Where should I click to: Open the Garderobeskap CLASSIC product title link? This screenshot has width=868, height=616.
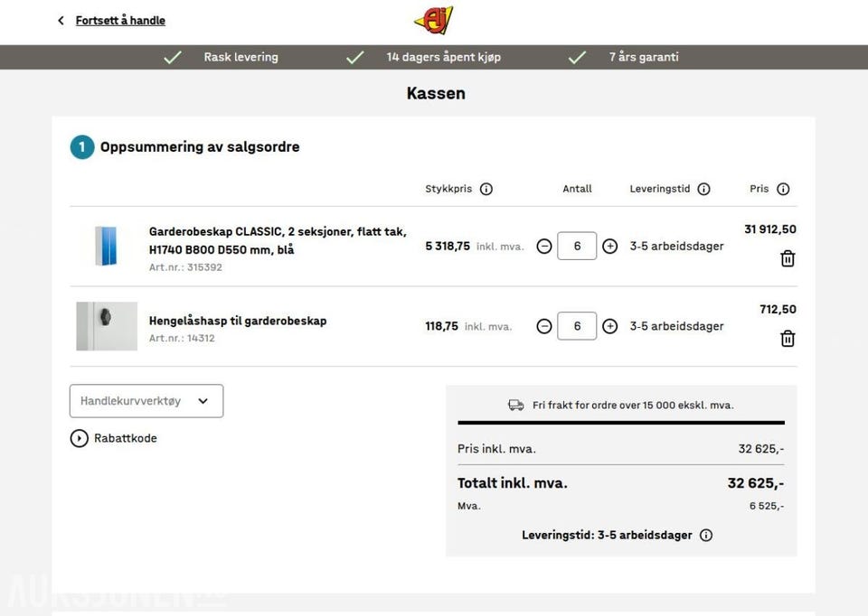[277, 231]
